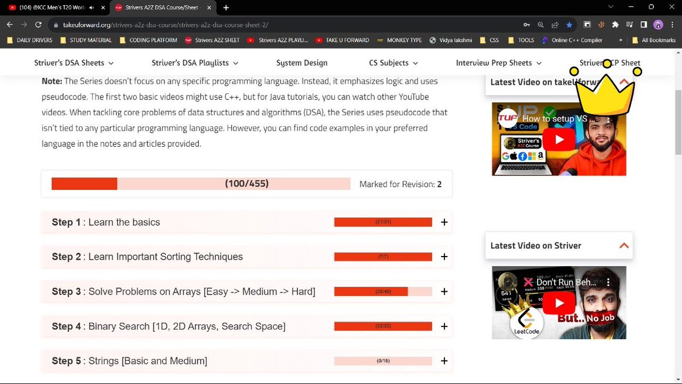The image size is (682, 384).
Task: Open the Strivers A2Z PLAYLI... bookmark
Action: tap(278, 40)
